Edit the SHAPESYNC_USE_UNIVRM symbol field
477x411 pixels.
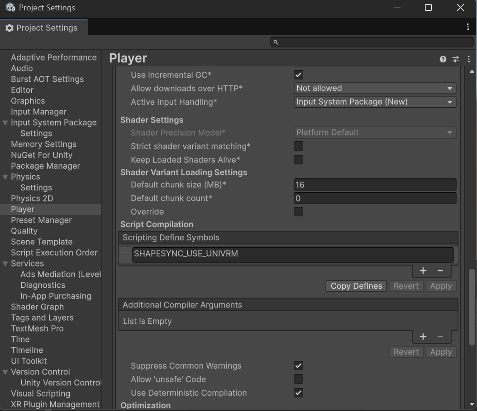click(293, 254)
